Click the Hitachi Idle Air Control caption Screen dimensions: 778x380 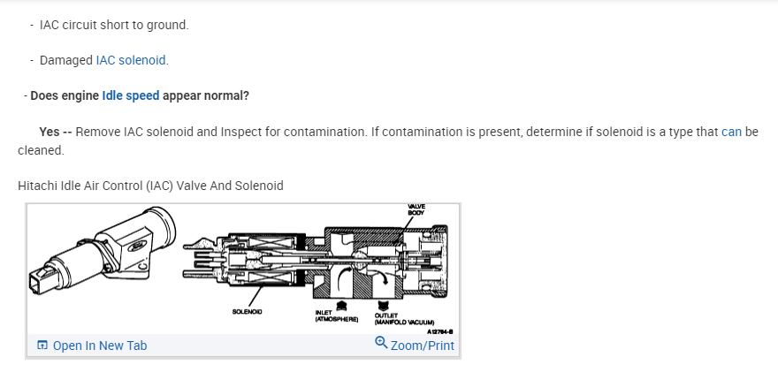[x=150, y=186]
